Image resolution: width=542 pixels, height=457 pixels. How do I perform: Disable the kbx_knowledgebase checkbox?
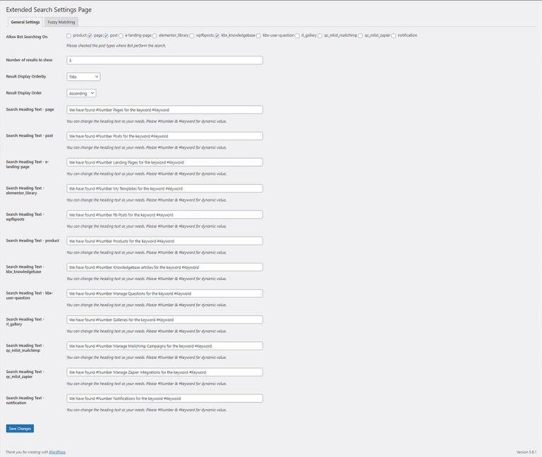point(217,35)
